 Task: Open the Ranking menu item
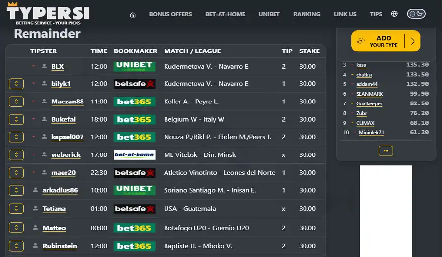coord(306,14)
